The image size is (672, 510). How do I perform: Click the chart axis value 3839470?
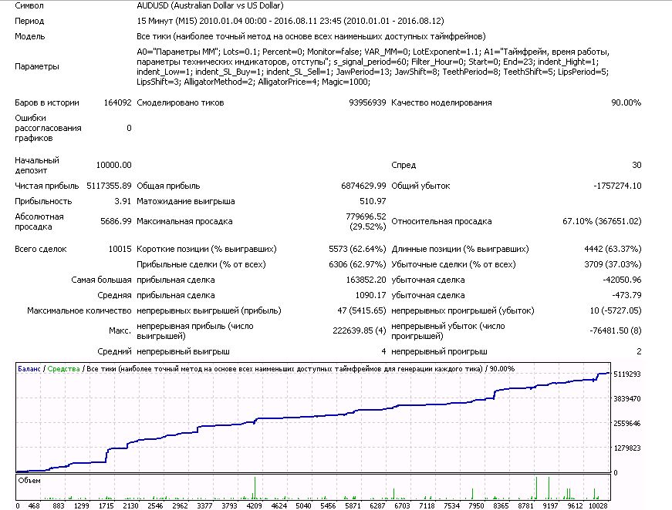tap(627, 399)
